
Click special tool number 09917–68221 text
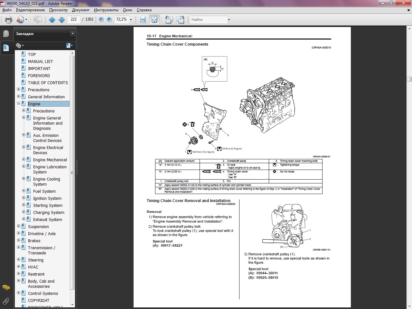(172, 245)
